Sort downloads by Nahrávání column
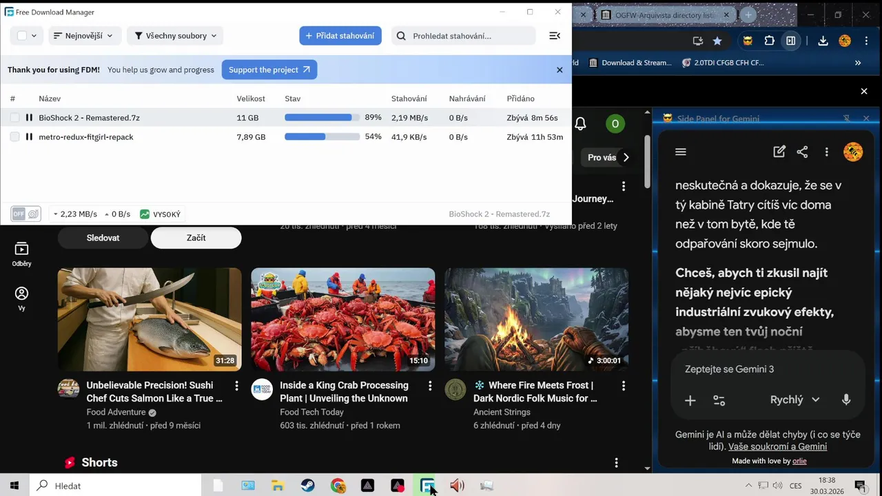The width and height of the screenshot is (882, 496). pos(467,99)
